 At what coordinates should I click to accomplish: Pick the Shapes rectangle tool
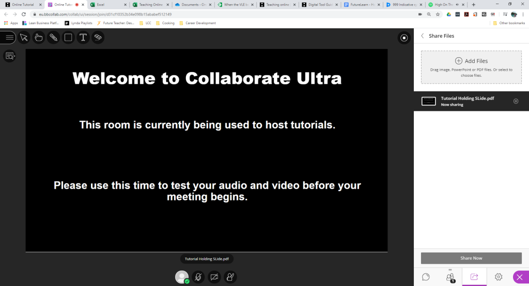click(x=68, y=37)
